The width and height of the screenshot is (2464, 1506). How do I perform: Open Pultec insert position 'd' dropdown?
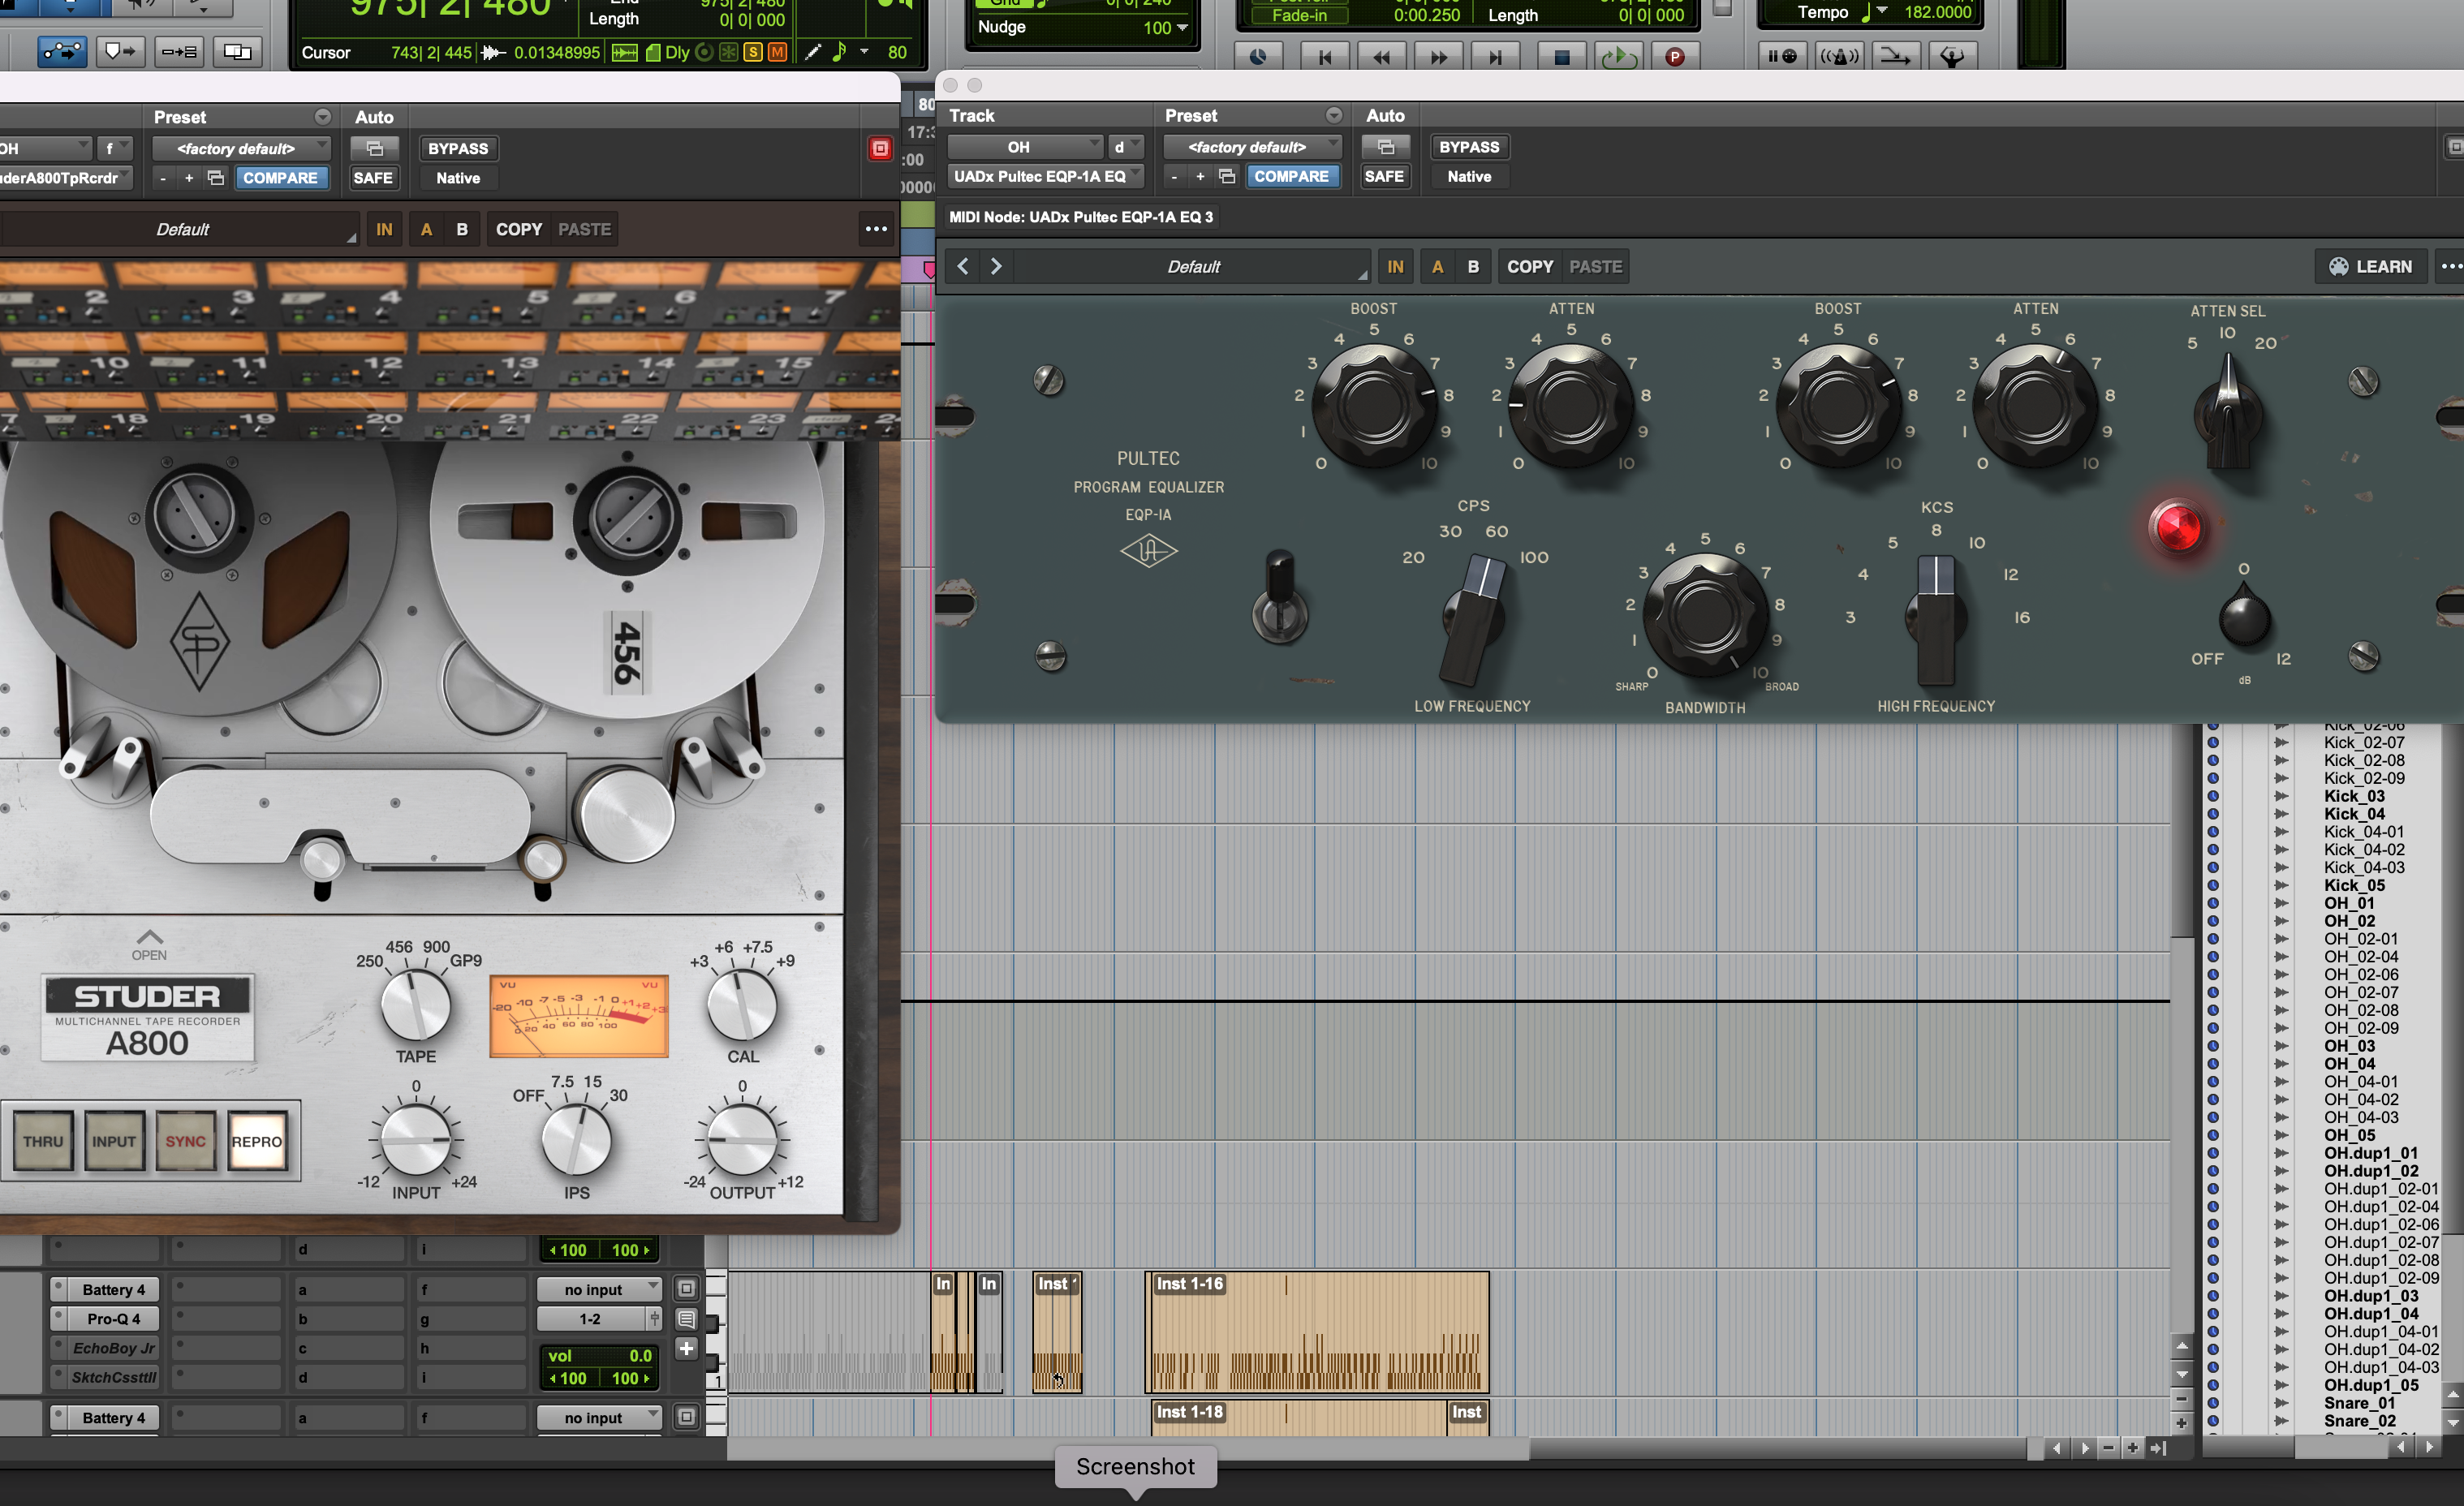coord(1126,147)
